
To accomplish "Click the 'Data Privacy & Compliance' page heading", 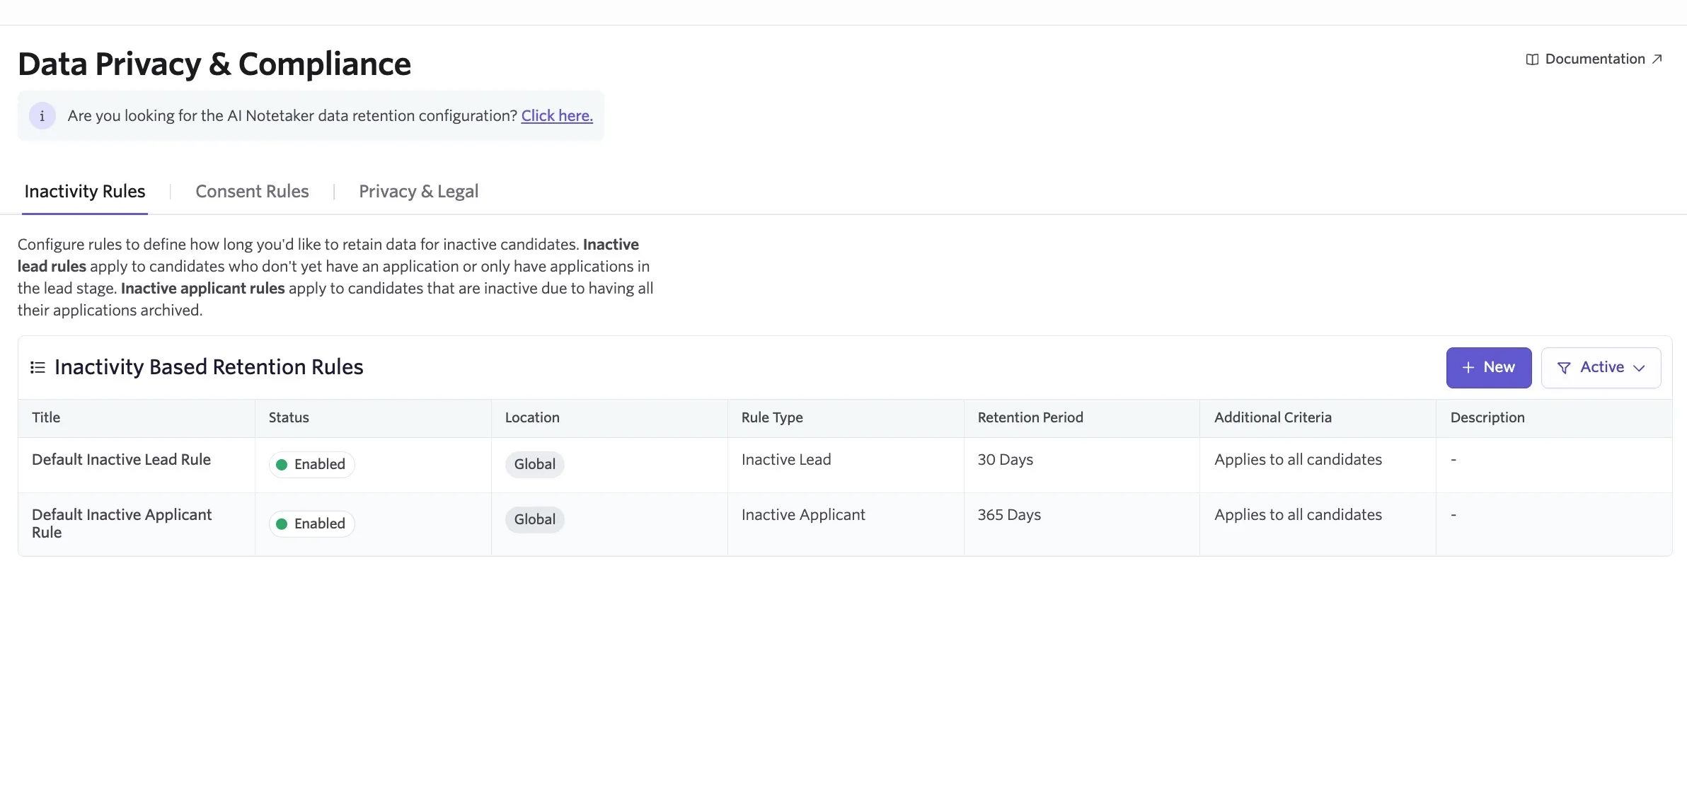I will (214, 64).
